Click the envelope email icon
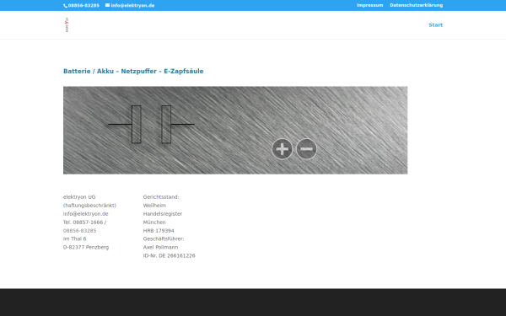Screen dimensions: 506x316 107,5
